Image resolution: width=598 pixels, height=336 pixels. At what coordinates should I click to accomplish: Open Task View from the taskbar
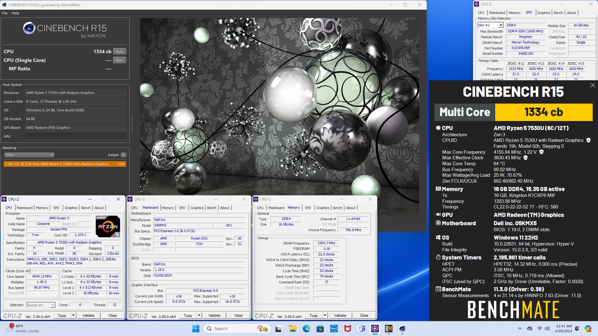[278, 329]
